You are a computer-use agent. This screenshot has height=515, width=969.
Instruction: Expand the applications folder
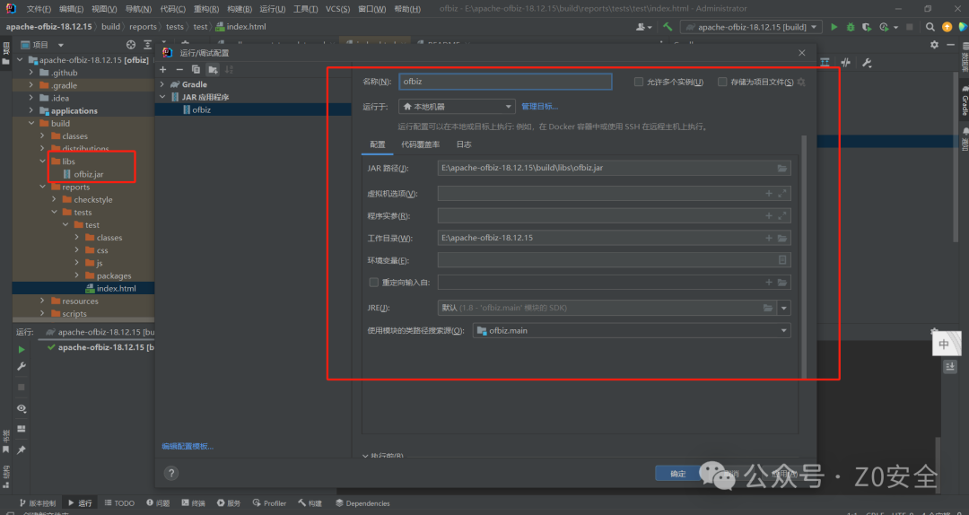click(x=31, y=110)
